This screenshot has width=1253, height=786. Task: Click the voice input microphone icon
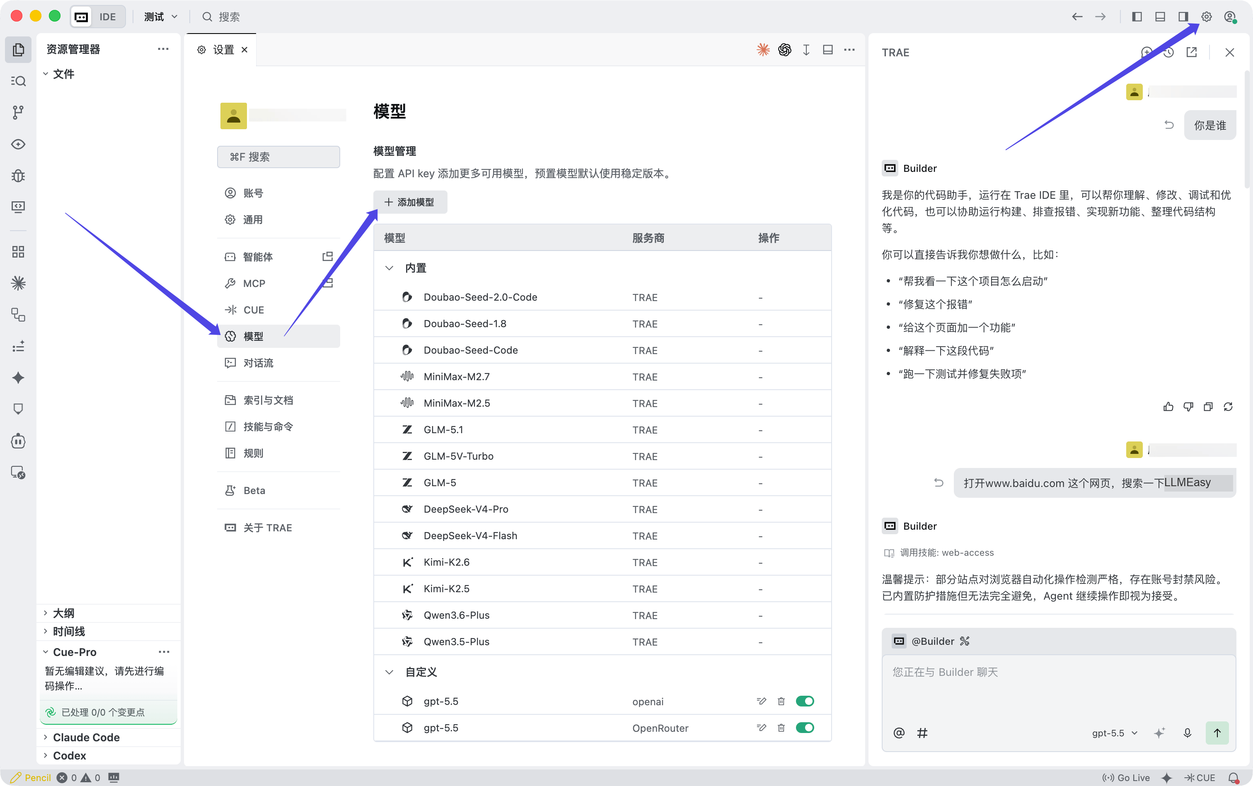coord(1188,733)
